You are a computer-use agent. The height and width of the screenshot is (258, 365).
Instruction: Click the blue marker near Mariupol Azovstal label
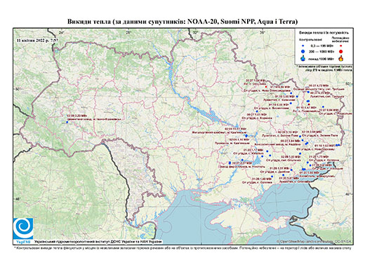[304, 169]
